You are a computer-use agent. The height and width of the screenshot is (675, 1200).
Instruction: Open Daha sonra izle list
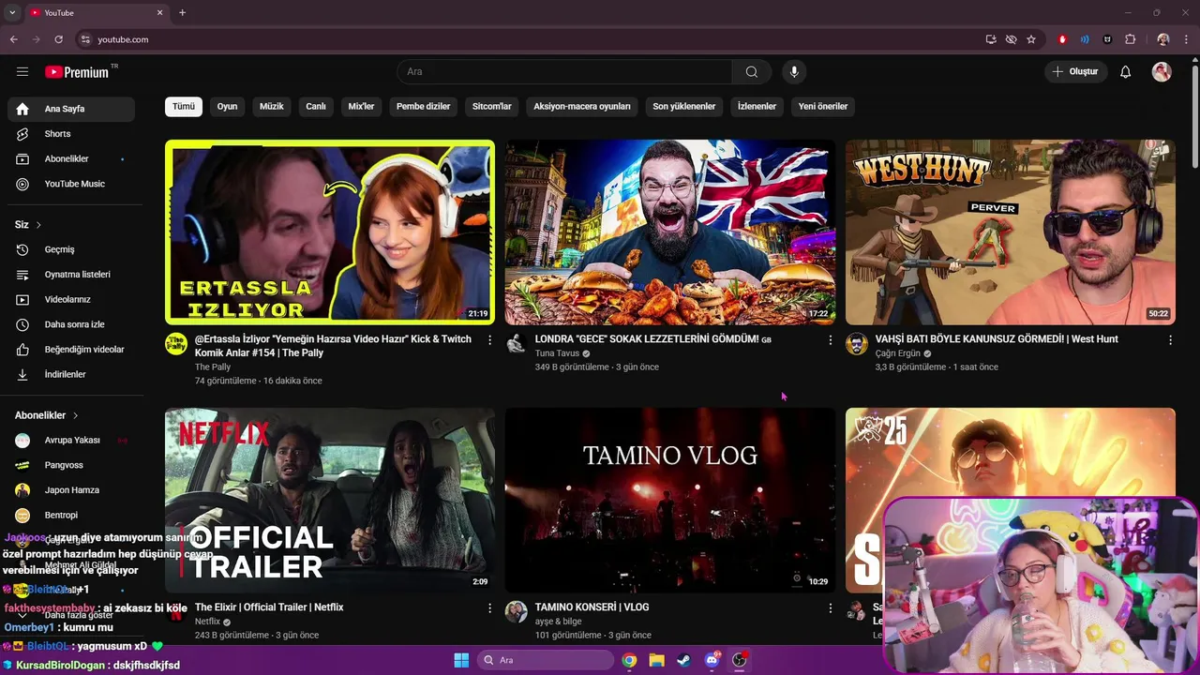click(x=71, y=324)
